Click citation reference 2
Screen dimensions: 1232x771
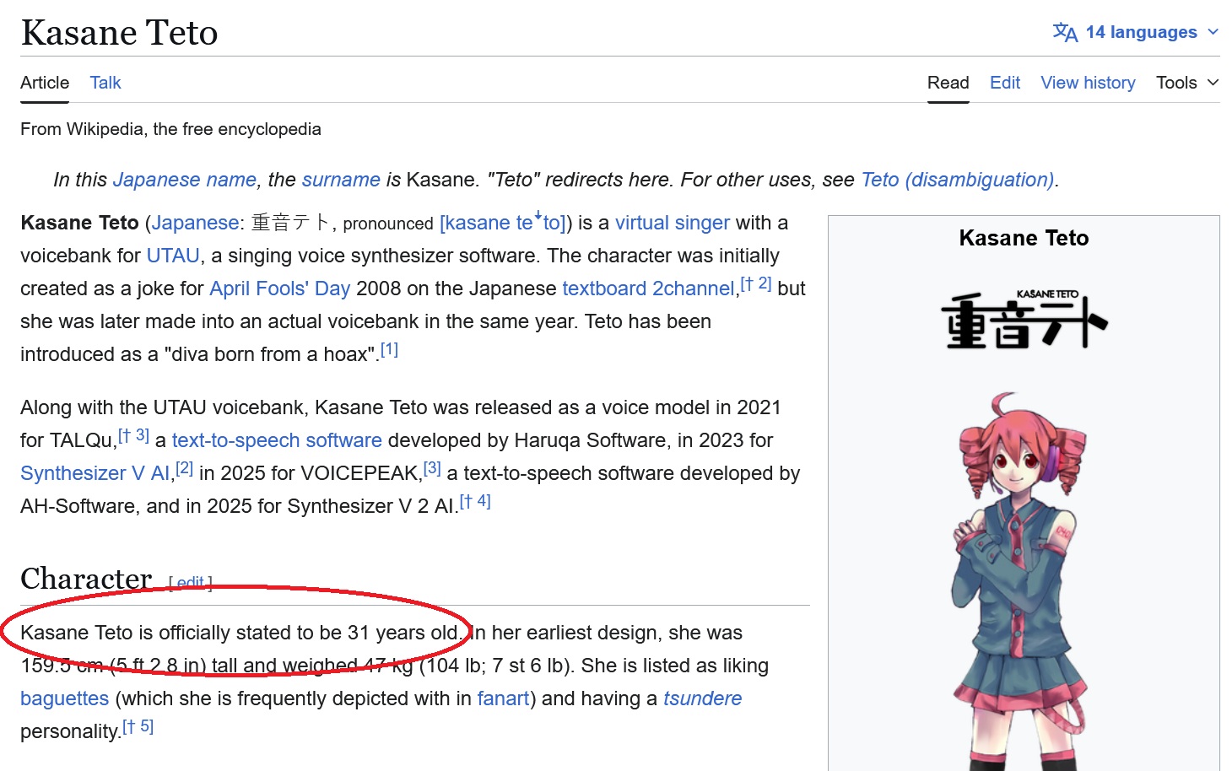pyautogui.click(x=184, y=468)
